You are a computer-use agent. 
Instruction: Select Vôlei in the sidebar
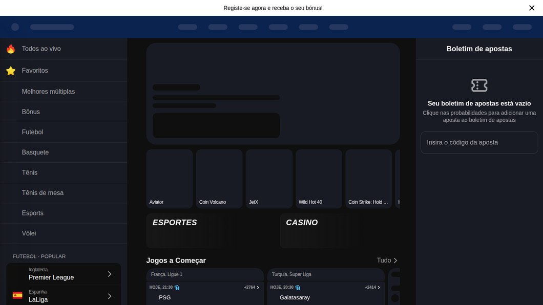[64, 233]
